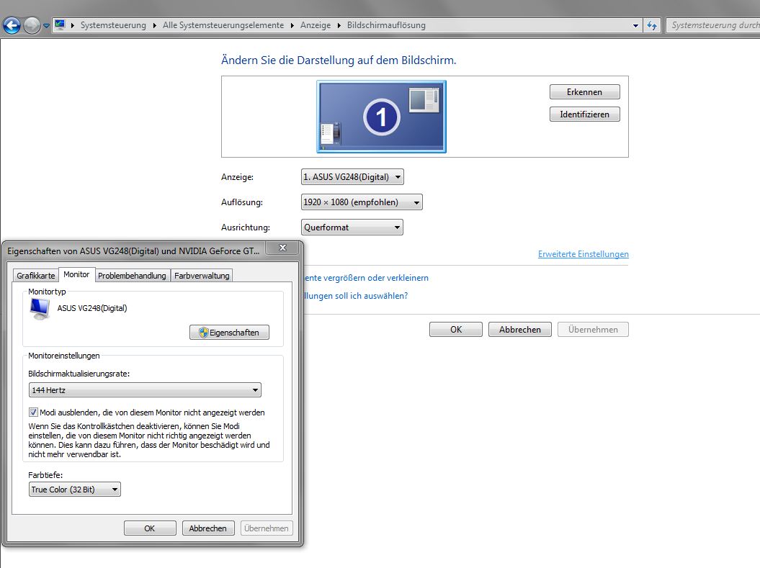Click the ASUS VG248(Digital) monitor type text

92,308
